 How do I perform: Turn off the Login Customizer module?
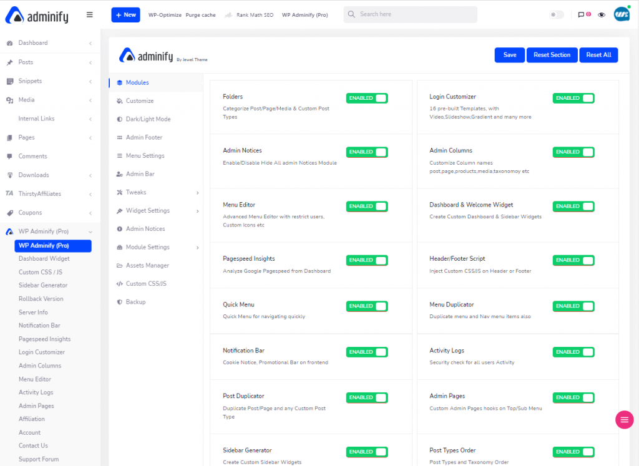click(x=573, y=98)
